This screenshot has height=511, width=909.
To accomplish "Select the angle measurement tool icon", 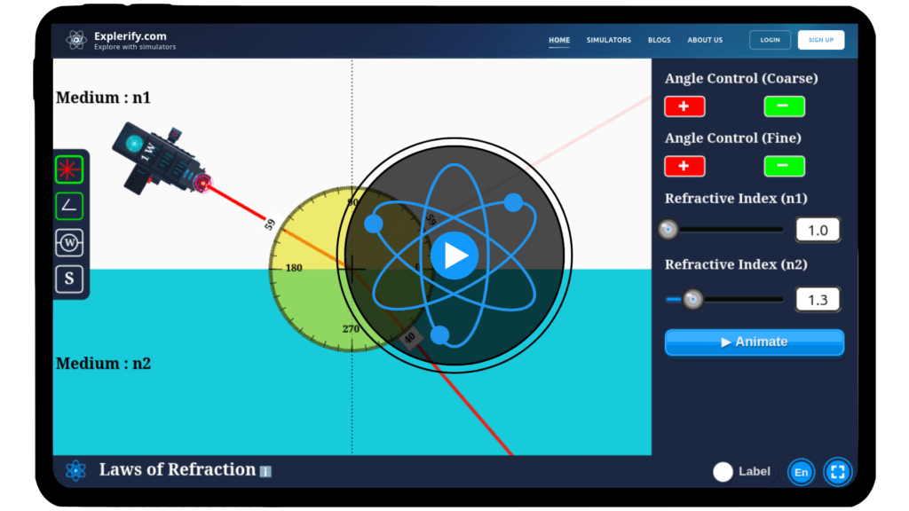I will 69,206.
